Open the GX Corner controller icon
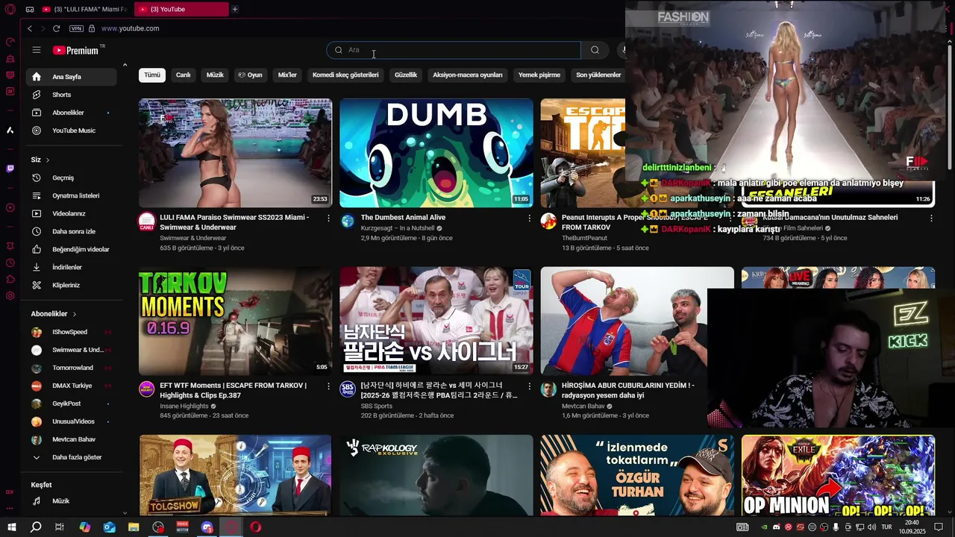Image resolution: width=955 pixels, height=537 pixels. click(x=30, y=10)
